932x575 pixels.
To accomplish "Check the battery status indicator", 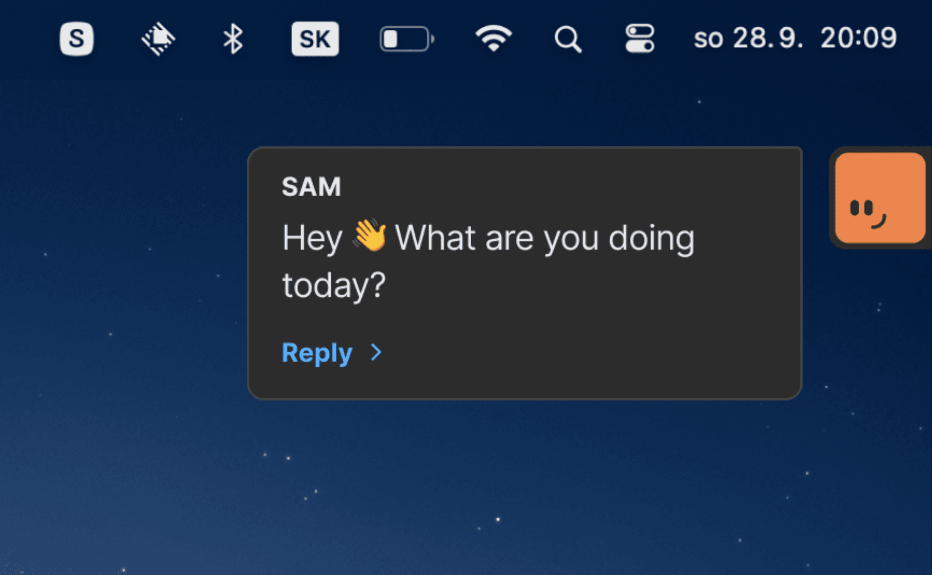I will point(406,39).
